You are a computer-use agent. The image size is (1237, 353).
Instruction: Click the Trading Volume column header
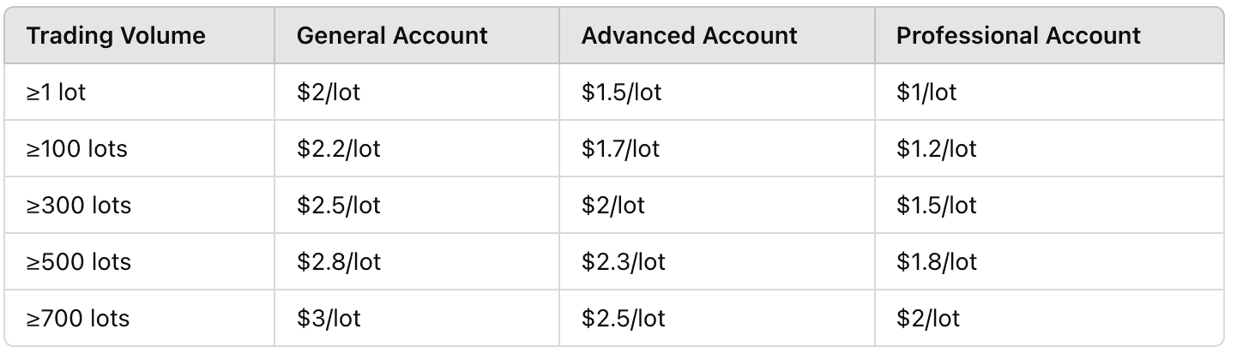(x=116, y=36)
